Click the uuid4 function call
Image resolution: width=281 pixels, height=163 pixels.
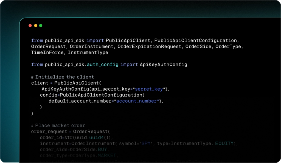[x=96, y=138]
